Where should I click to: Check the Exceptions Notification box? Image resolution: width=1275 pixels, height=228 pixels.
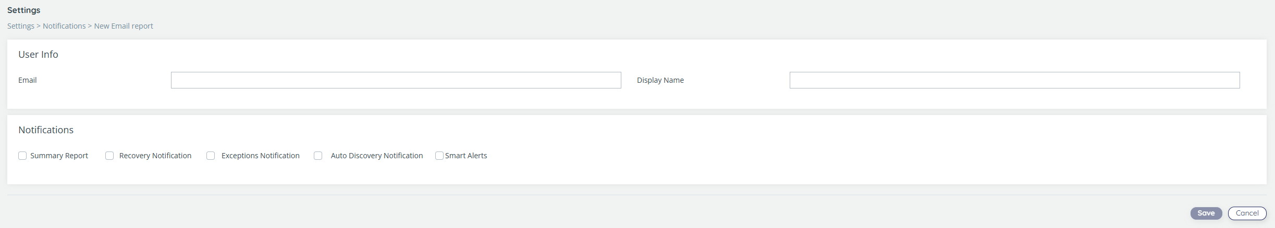[211, 156]
